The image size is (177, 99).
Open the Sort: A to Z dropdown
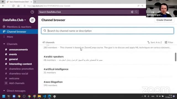[x=155, y=42]
